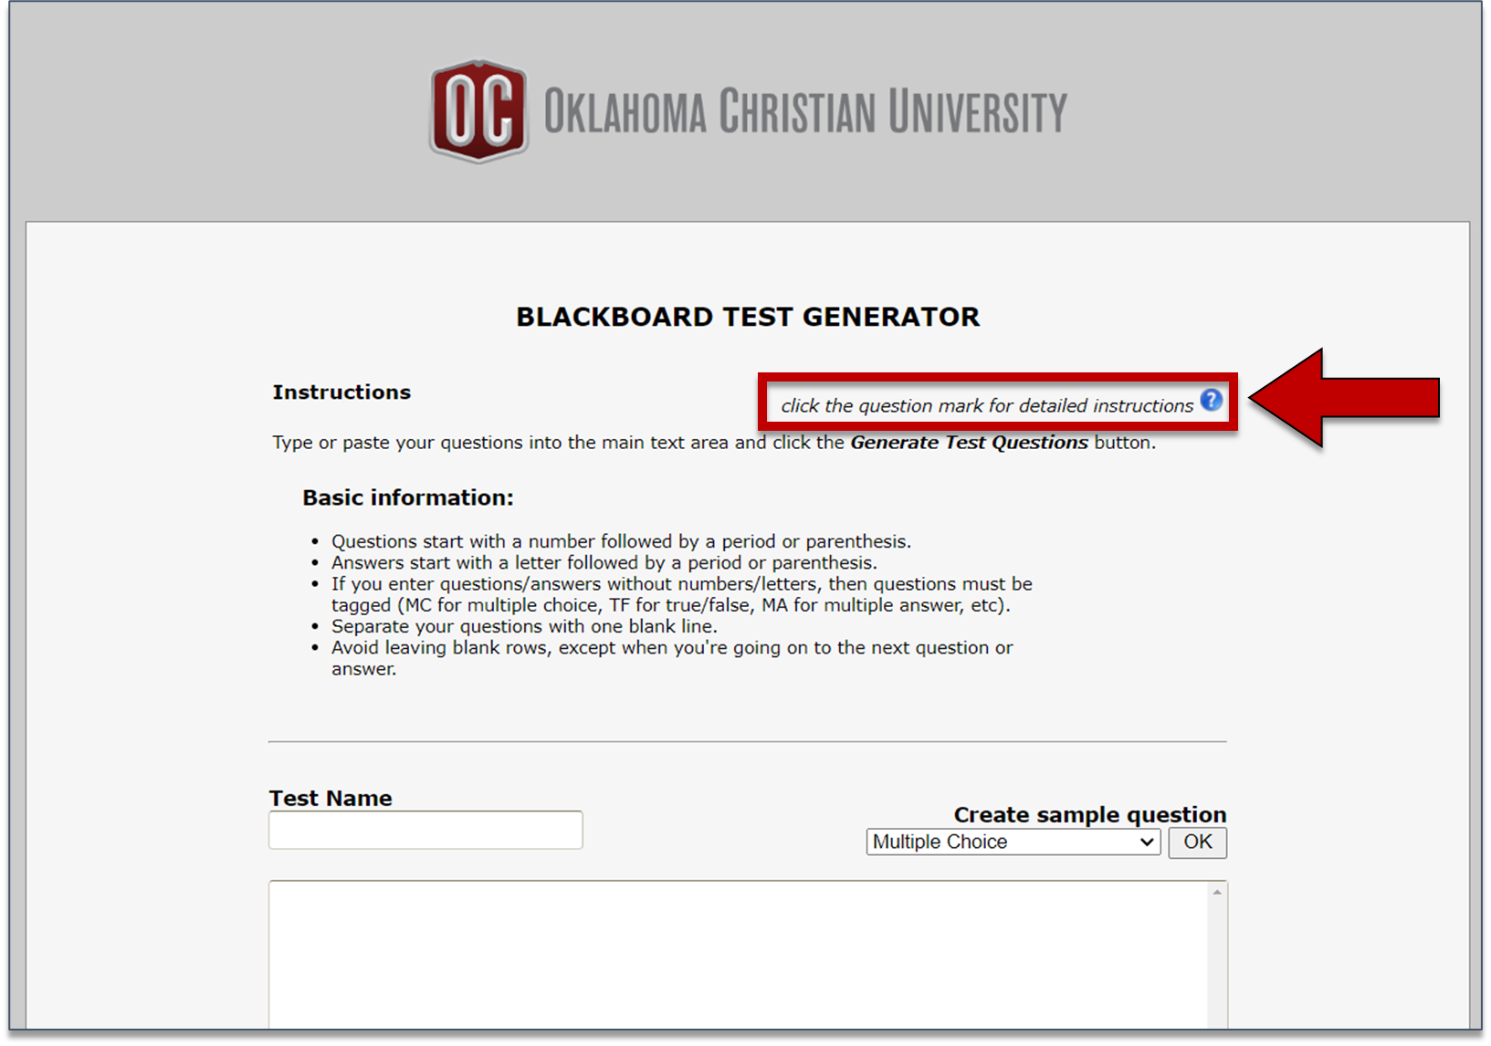This screenshot has width=1491, height=1046.
Task: Click the Oklahoma Christian University wordmark
Action: tap(805, 111)
